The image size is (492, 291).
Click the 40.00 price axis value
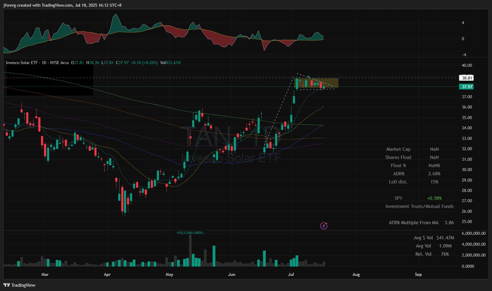(467, 65)
